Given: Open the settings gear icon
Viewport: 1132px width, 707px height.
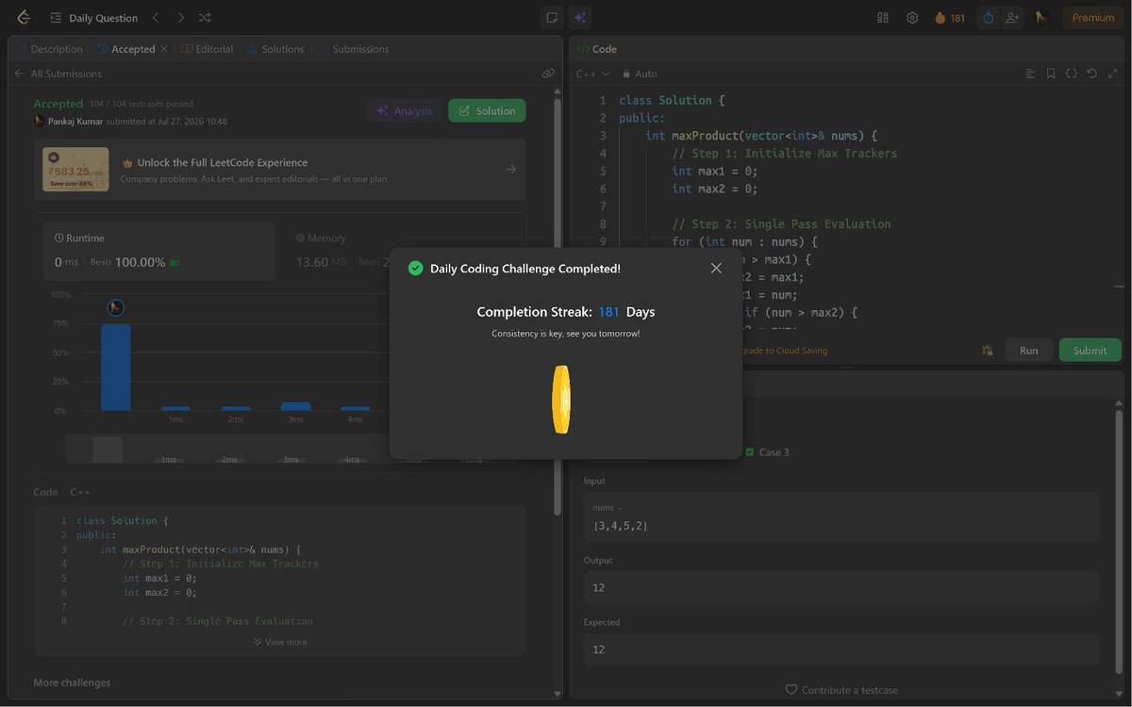Looking at the screenshot, I should point(912,18).
